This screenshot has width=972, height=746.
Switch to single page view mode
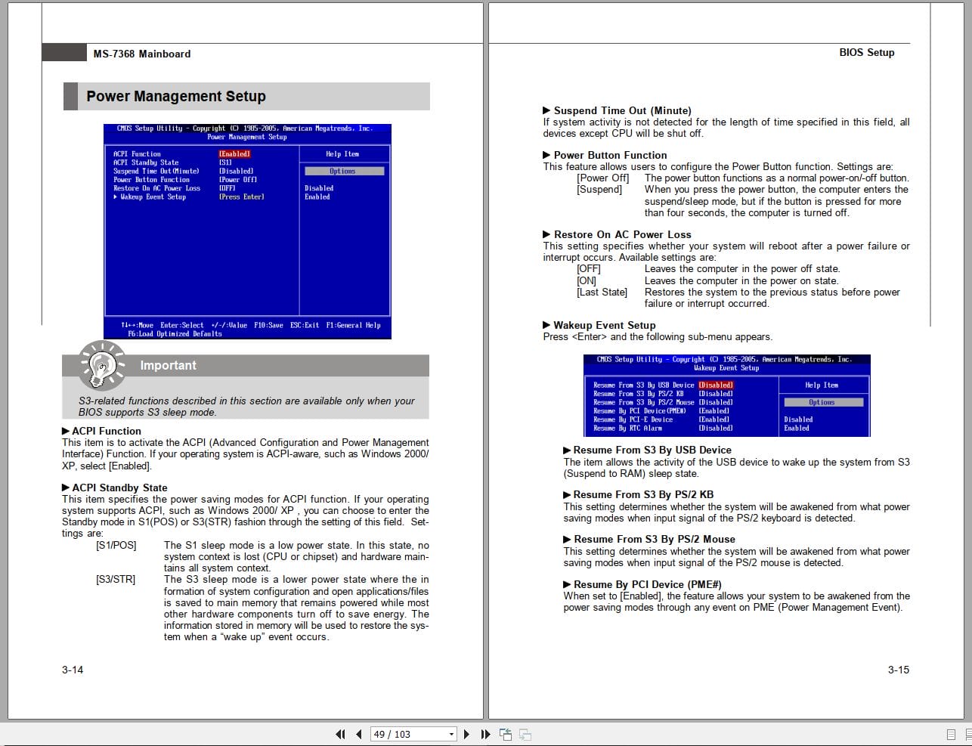point(950,734)
